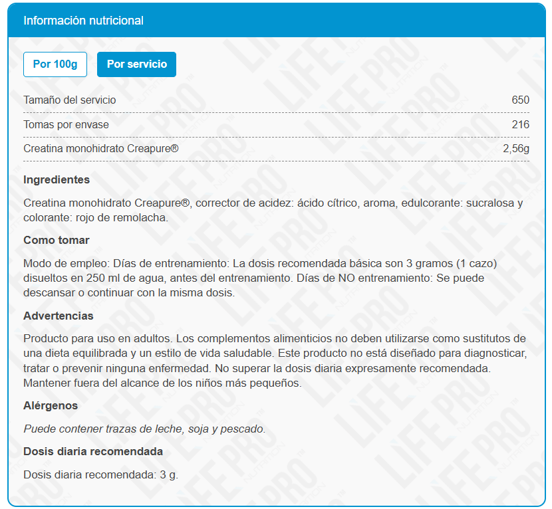Click the Información nutricional panel header
The width and height of the screenshot is (552, 509).
tap(83, 21)
